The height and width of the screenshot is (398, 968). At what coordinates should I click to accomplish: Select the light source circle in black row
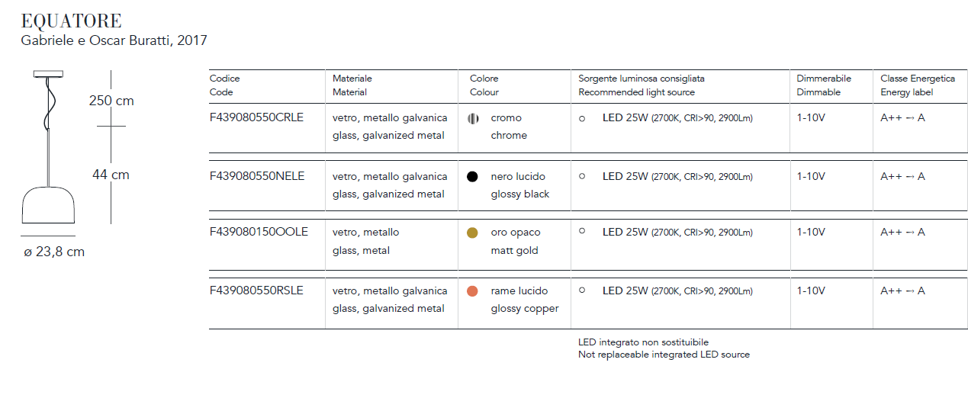582,176
